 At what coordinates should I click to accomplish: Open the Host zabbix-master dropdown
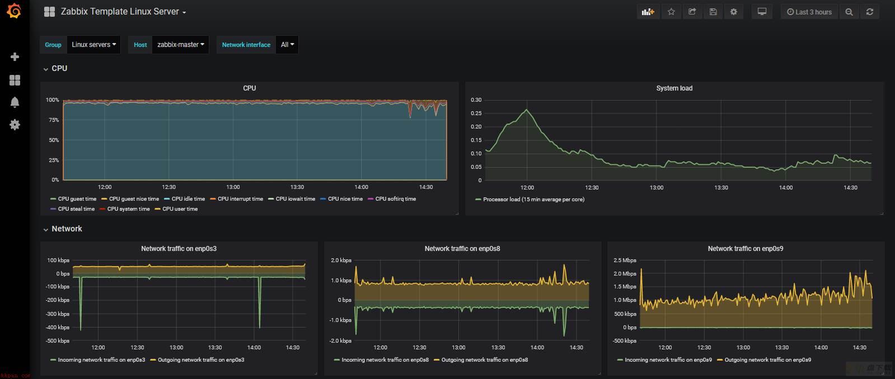click(x=180, y=45)
